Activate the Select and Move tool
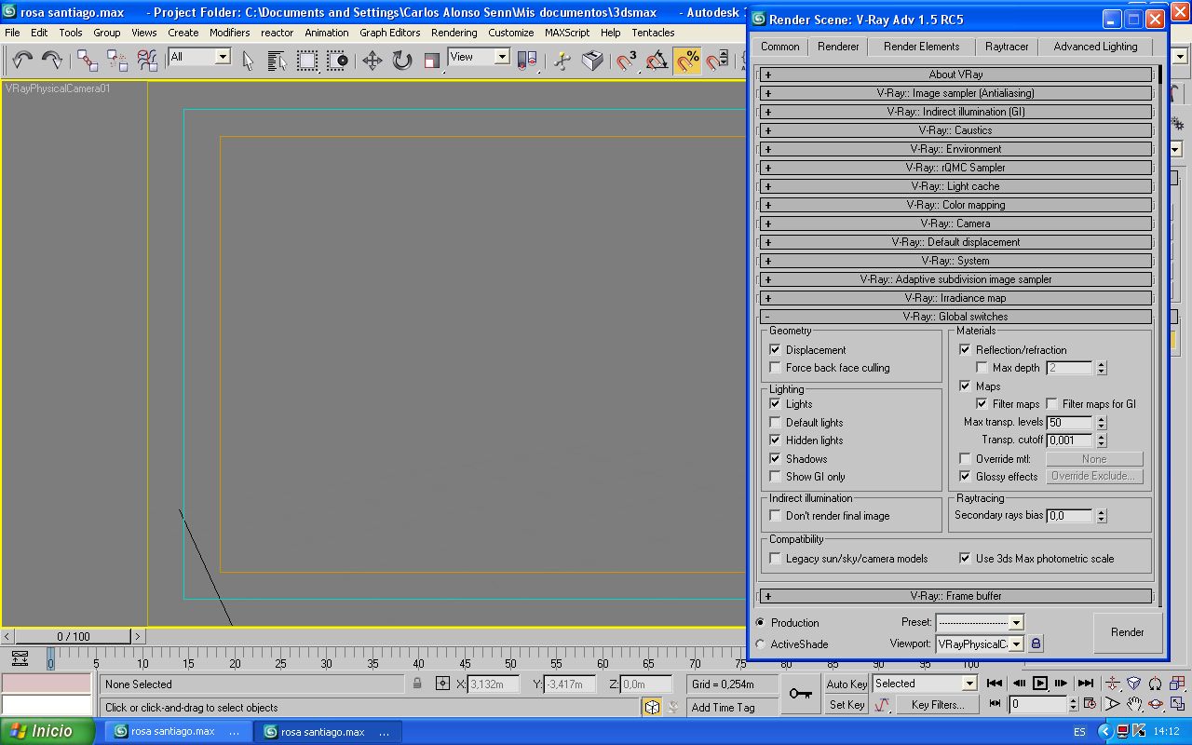Image resolution: width=1192 pixels, height=745 pixels. click(372, 61)
